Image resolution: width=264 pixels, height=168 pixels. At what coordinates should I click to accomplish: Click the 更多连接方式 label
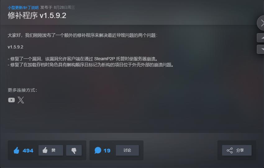point(22,90)
